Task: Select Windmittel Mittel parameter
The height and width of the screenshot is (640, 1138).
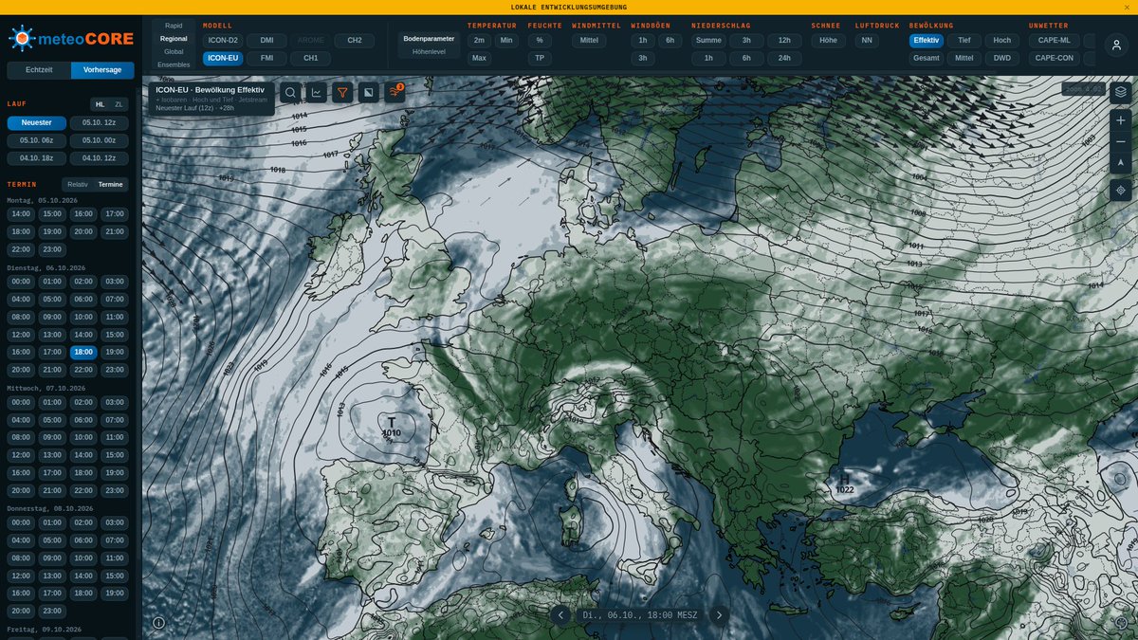Action: tap(590, 41)
